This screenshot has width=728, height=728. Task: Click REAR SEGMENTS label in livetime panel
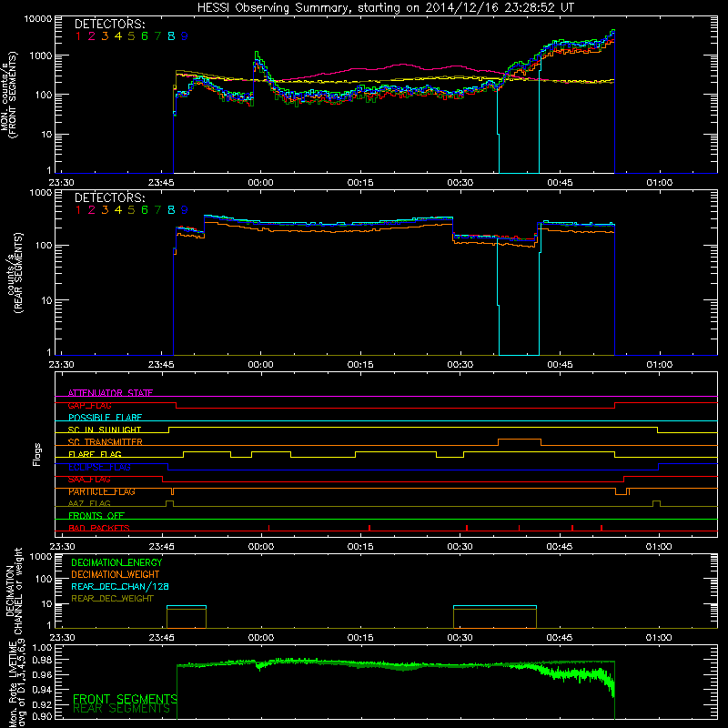pos(122,709)
